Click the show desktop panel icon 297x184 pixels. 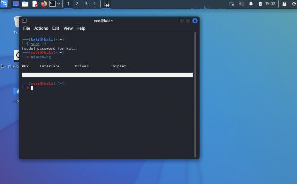(16, 4)
